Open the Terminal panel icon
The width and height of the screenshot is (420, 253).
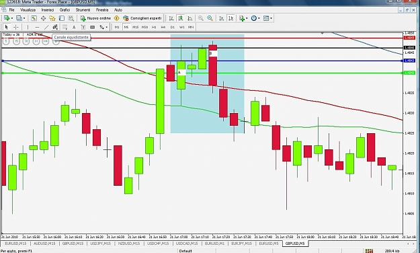62,18
